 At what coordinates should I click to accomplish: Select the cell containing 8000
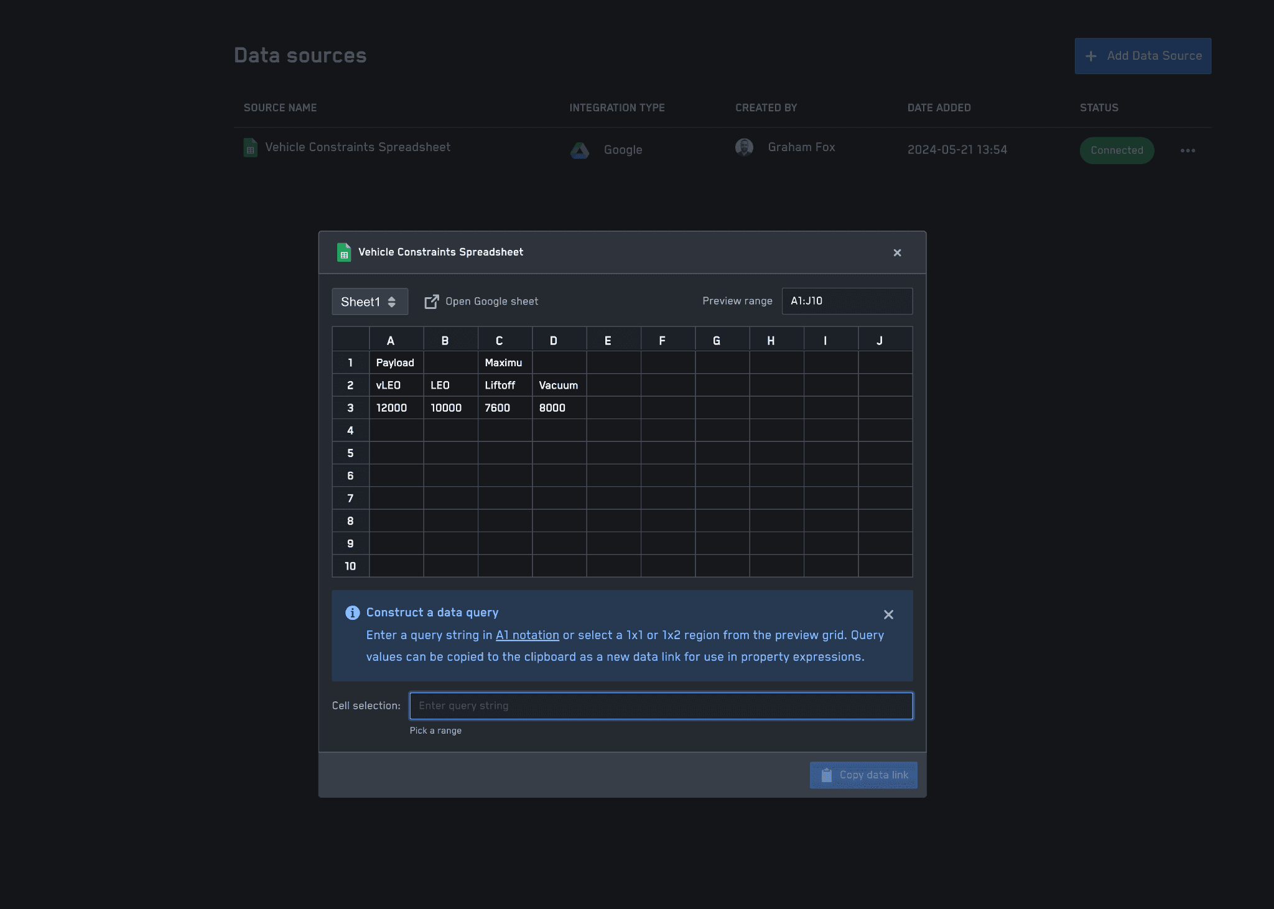point(559,408)
